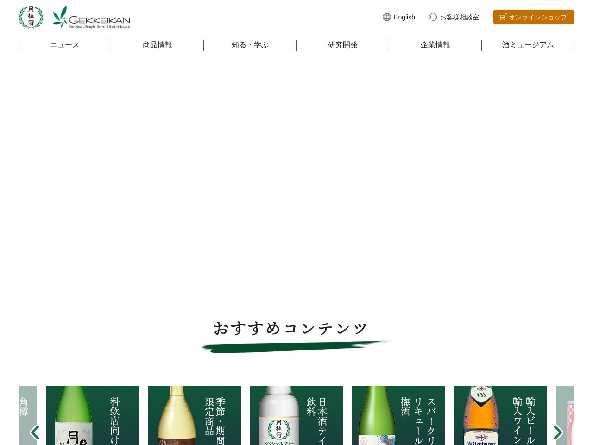Open the 日本酒テイスト飲料 card
The width and height of the screenshot is (593, 445).
click(x=296, y=415)
